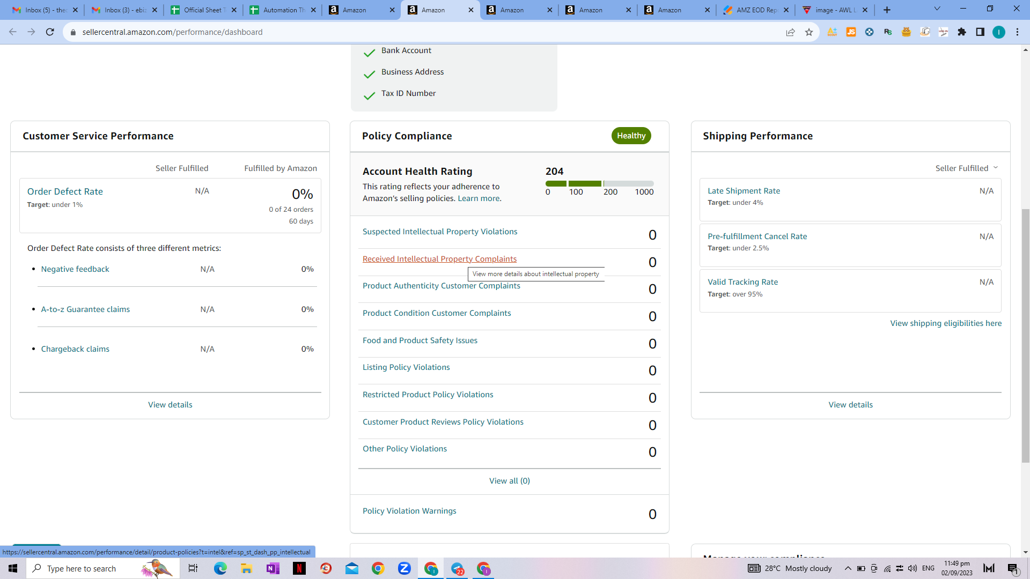Open Listing Policy Violations link

(x=406, y=367)
